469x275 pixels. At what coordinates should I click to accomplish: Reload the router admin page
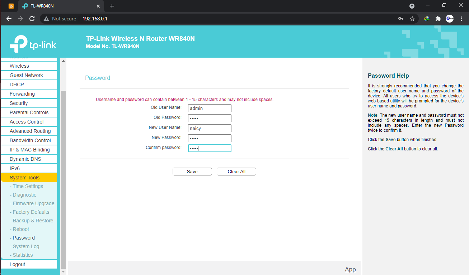coord(32,19)
